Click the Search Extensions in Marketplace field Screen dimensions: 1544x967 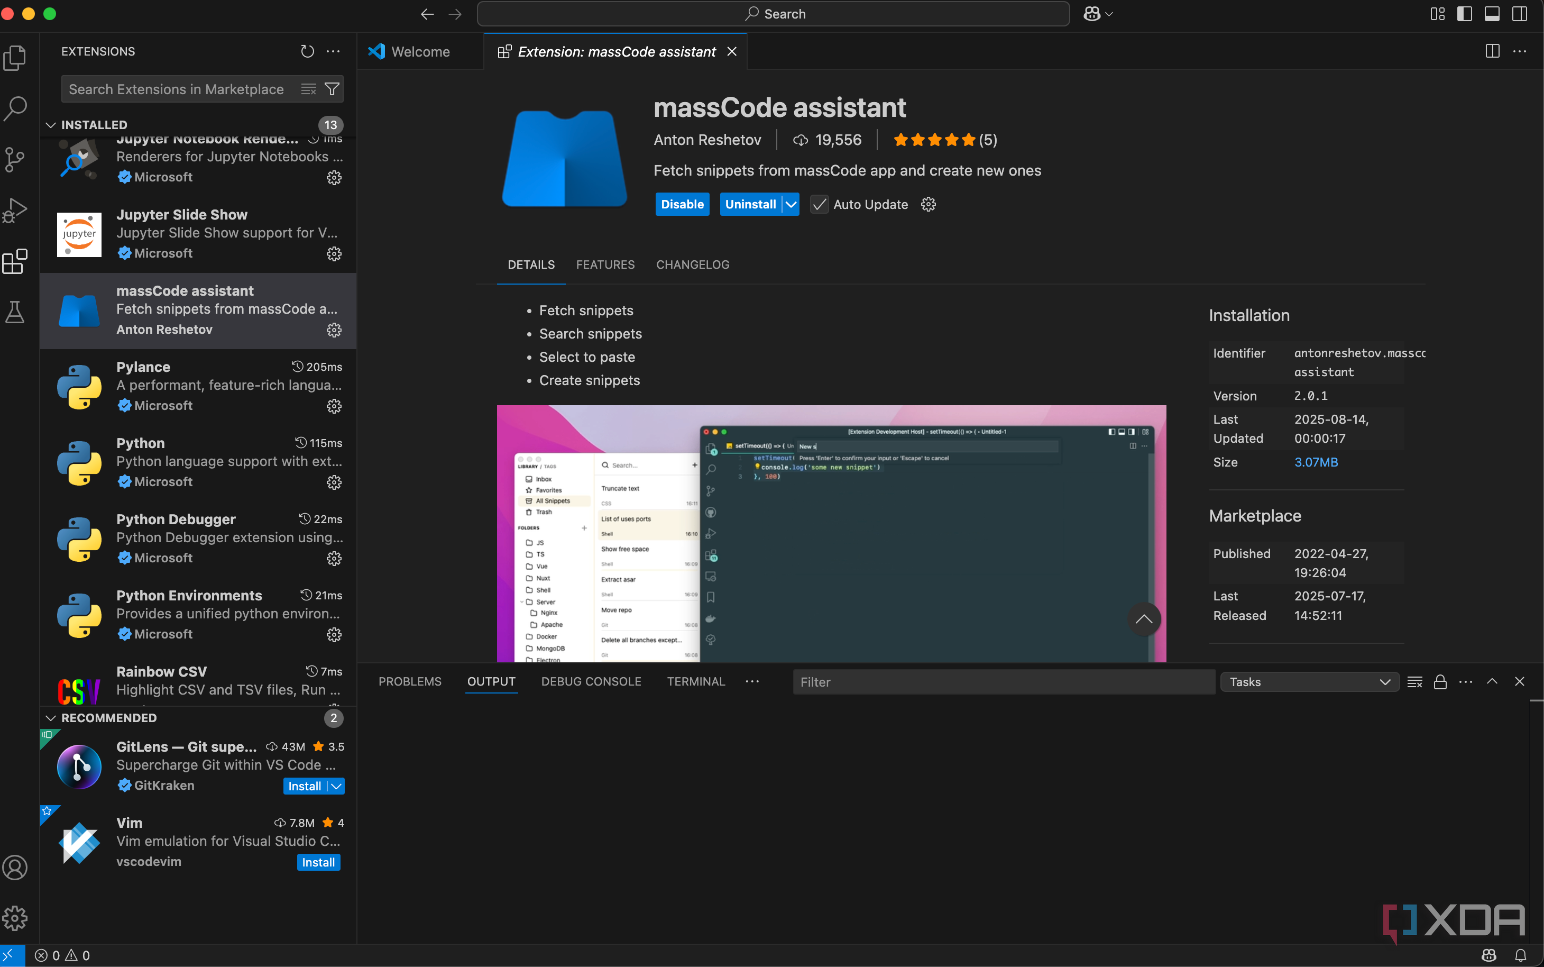click(x=177, y=89)
